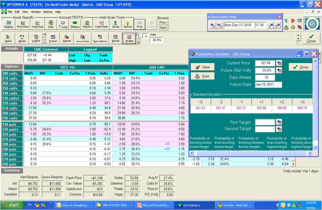Click the printer icon near BackTrader
322x210 pixels.
coord(286,27)
